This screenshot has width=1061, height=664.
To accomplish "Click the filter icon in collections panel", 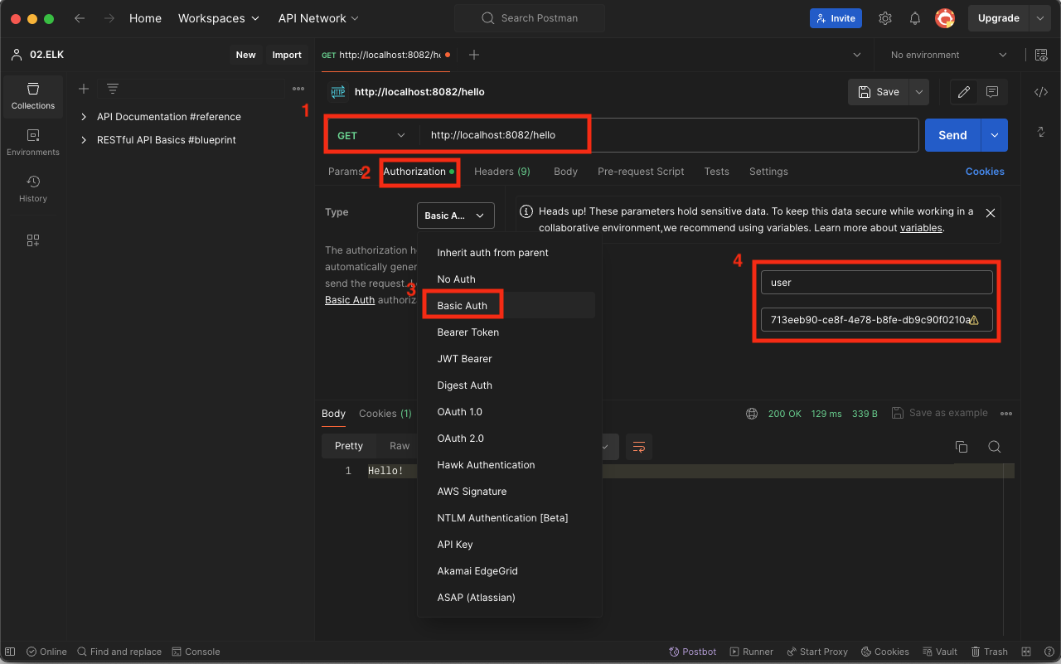I will coord(113,89).
